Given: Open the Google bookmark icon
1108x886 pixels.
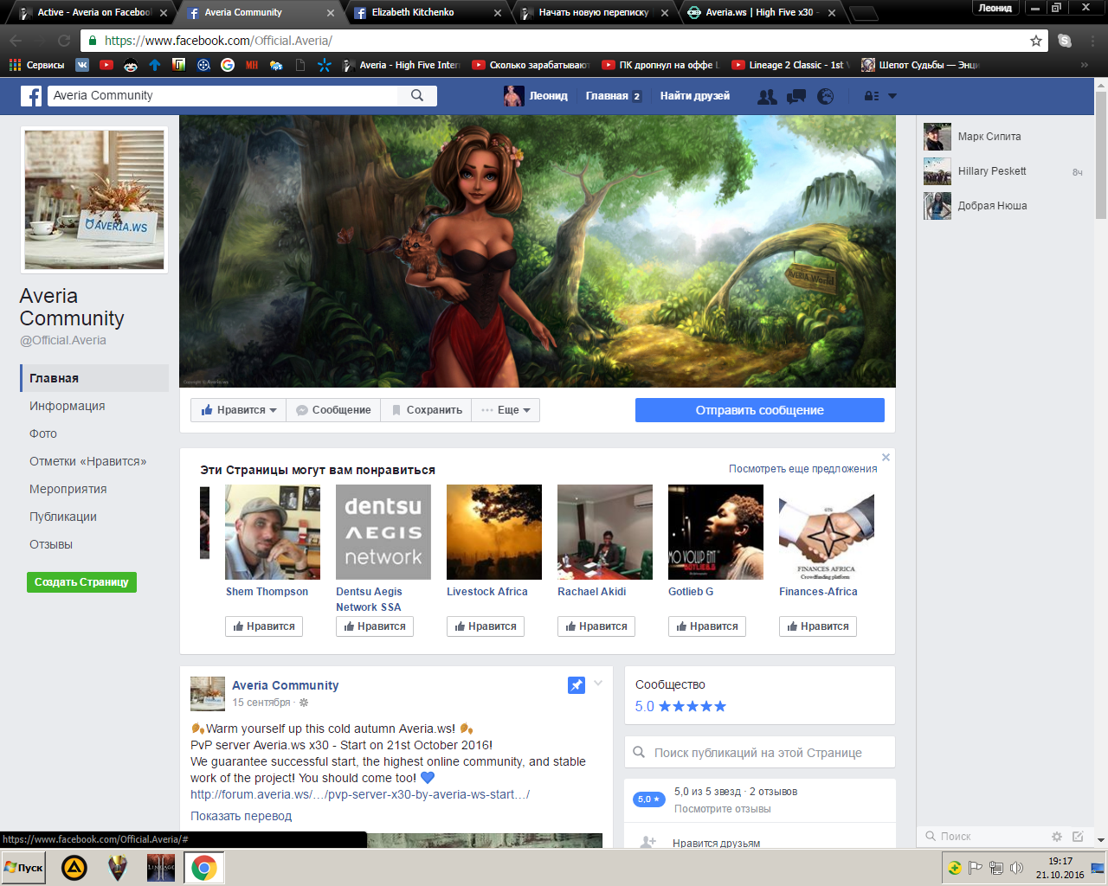Looking at the screenshot, I should [x=228, y=65].
